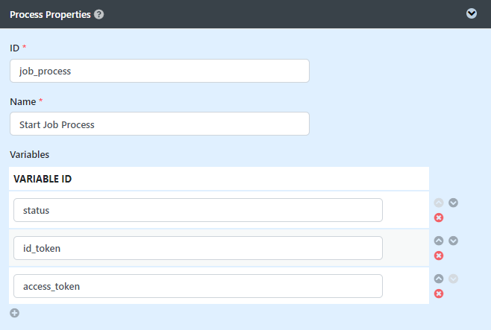491x330 pixels.
Task: Click the disabled down arrow for access_token
Action: pyautogui.click(x=453, y=279)
